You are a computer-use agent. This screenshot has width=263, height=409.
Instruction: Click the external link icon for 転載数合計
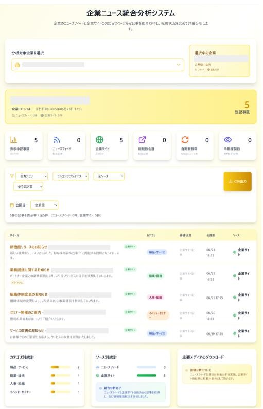tap(142, 140)
